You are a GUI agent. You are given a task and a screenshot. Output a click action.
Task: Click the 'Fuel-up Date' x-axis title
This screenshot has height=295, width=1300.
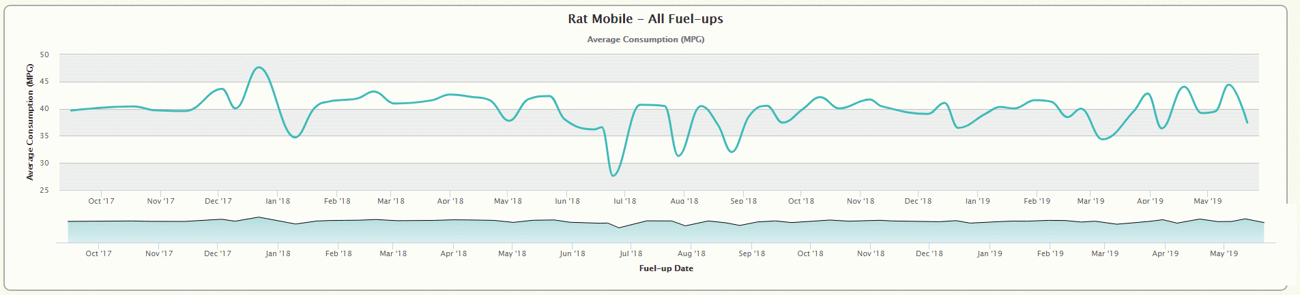coord(665,268)
